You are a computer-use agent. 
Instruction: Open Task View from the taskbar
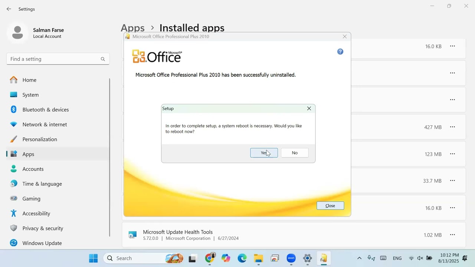pos(192,258)
